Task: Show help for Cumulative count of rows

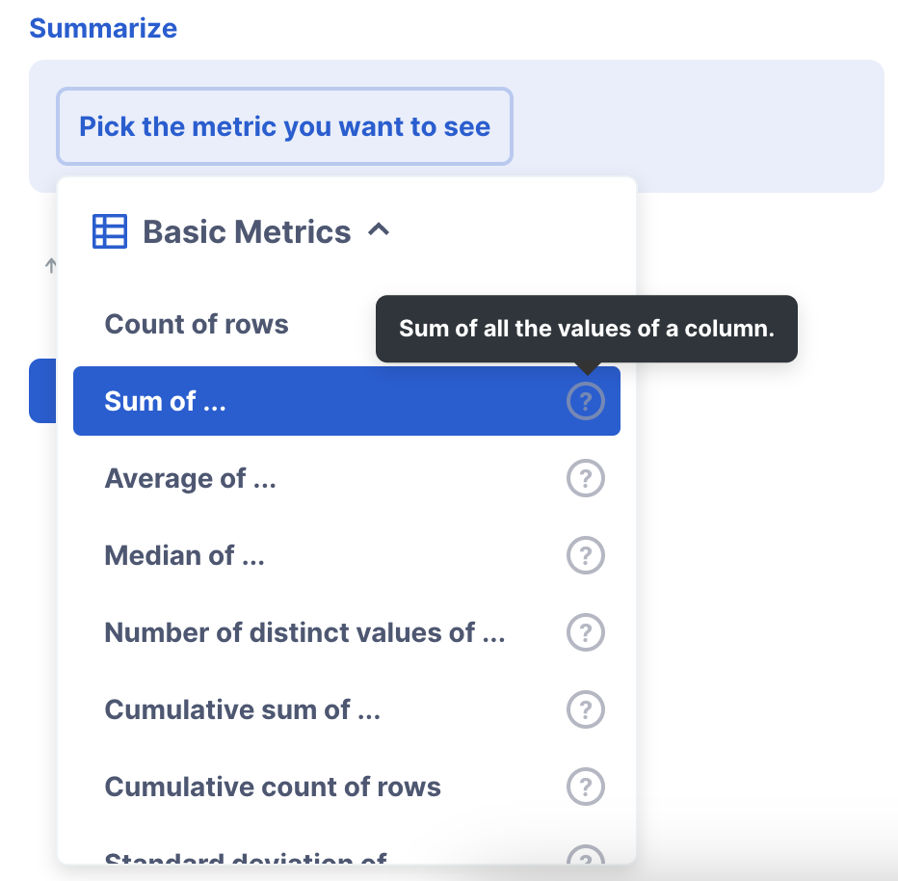Action: (x=585, y=787)
